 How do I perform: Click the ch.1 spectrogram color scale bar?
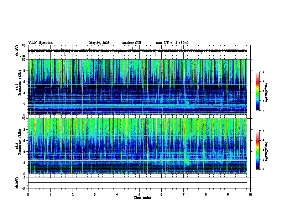click(257, 91)
